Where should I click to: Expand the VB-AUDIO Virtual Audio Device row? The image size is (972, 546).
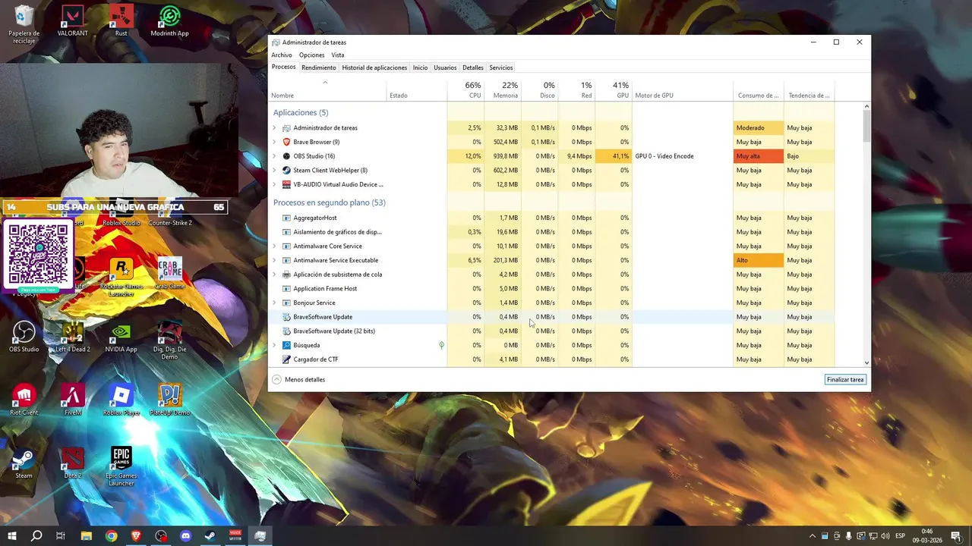click(275, 184)
